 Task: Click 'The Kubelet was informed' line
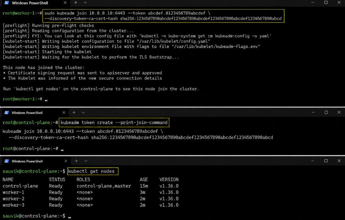click(x=82, y=78)
